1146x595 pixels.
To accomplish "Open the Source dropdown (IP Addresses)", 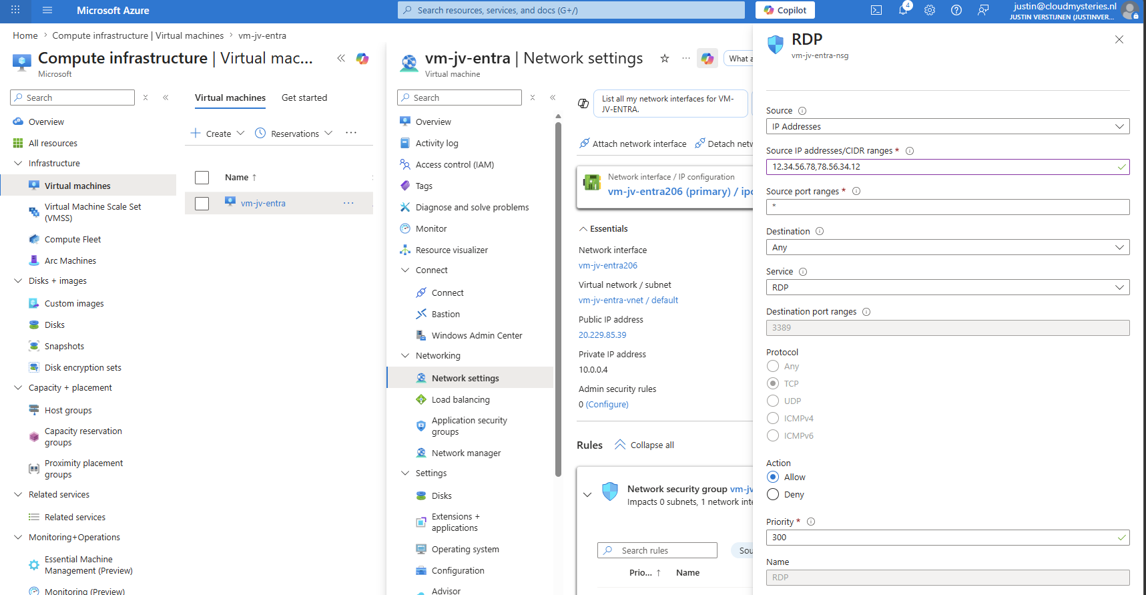I will click(x=948, y=126).
